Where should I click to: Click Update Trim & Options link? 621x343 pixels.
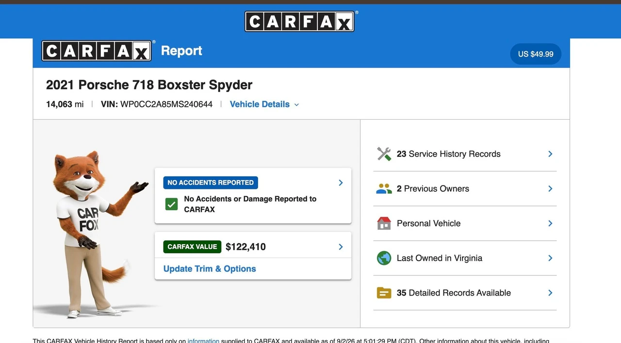click(x=210, y=269)
